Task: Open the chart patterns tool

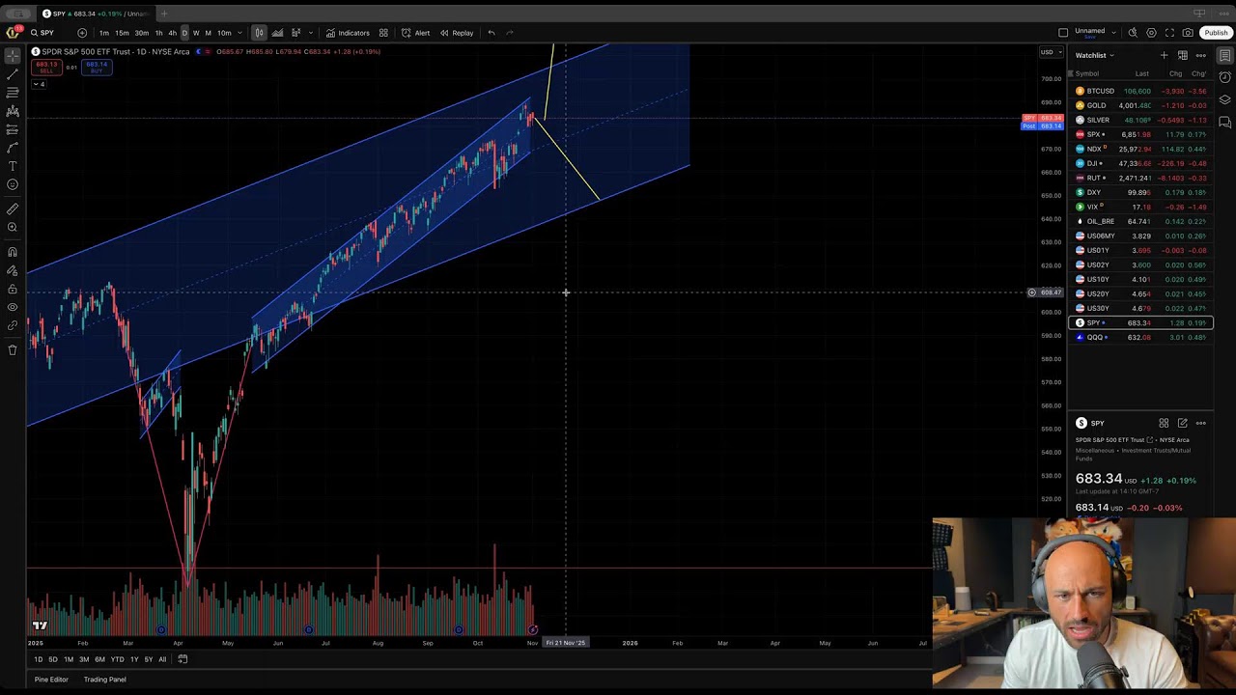Action: [13, 111]
